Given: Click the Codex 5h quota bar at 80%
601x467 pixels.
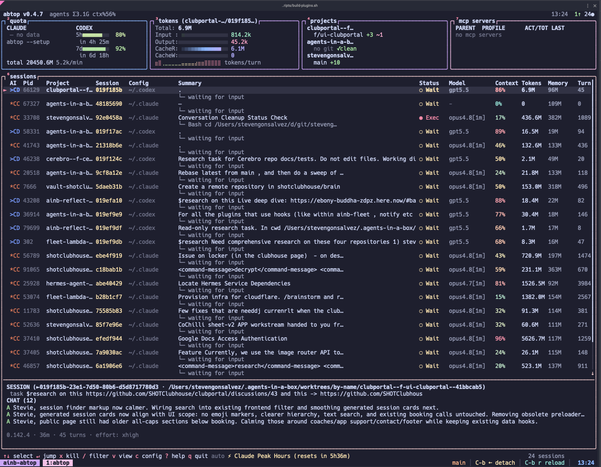Looking at the screenshot, I should click(95, 35).
